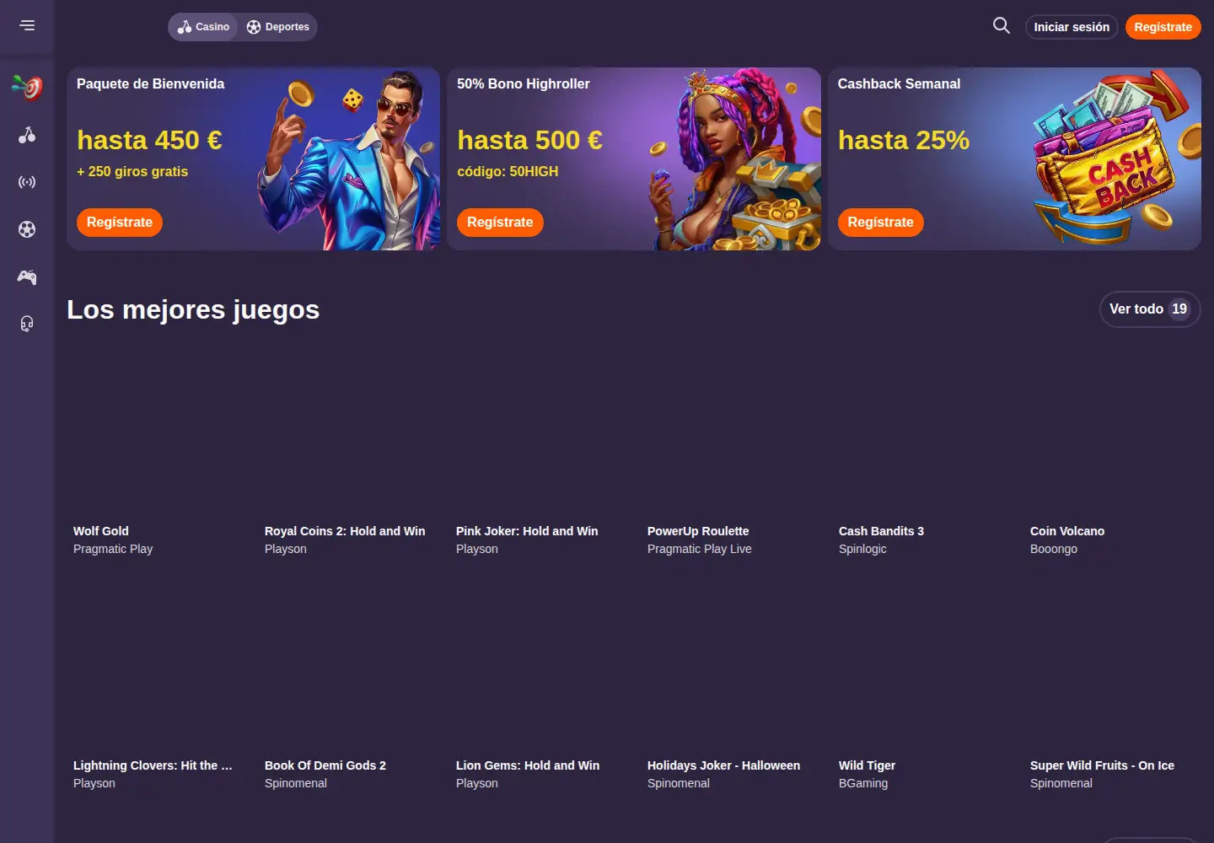The height and width of the screenshot is (843, 1214).
Task: Open Super Wild Fruits - On Ice
Action: [1102, 765]
